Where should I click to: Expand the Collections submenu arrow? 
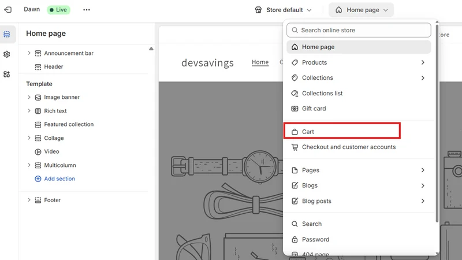click(423, 78)
